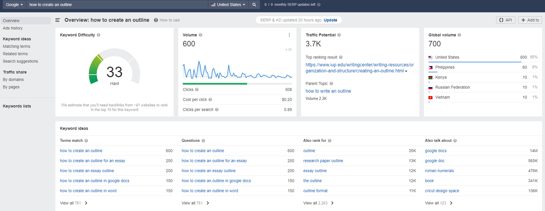The image size is (545, 211).
Task: Click Parent Topic info icon
Action: pos(331,84)
